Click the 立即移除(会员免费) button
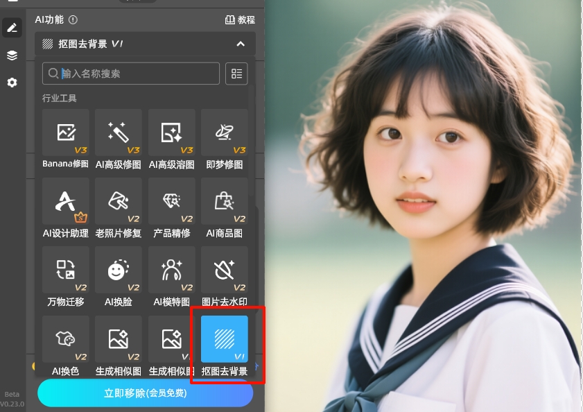 [x=146, y=393]
